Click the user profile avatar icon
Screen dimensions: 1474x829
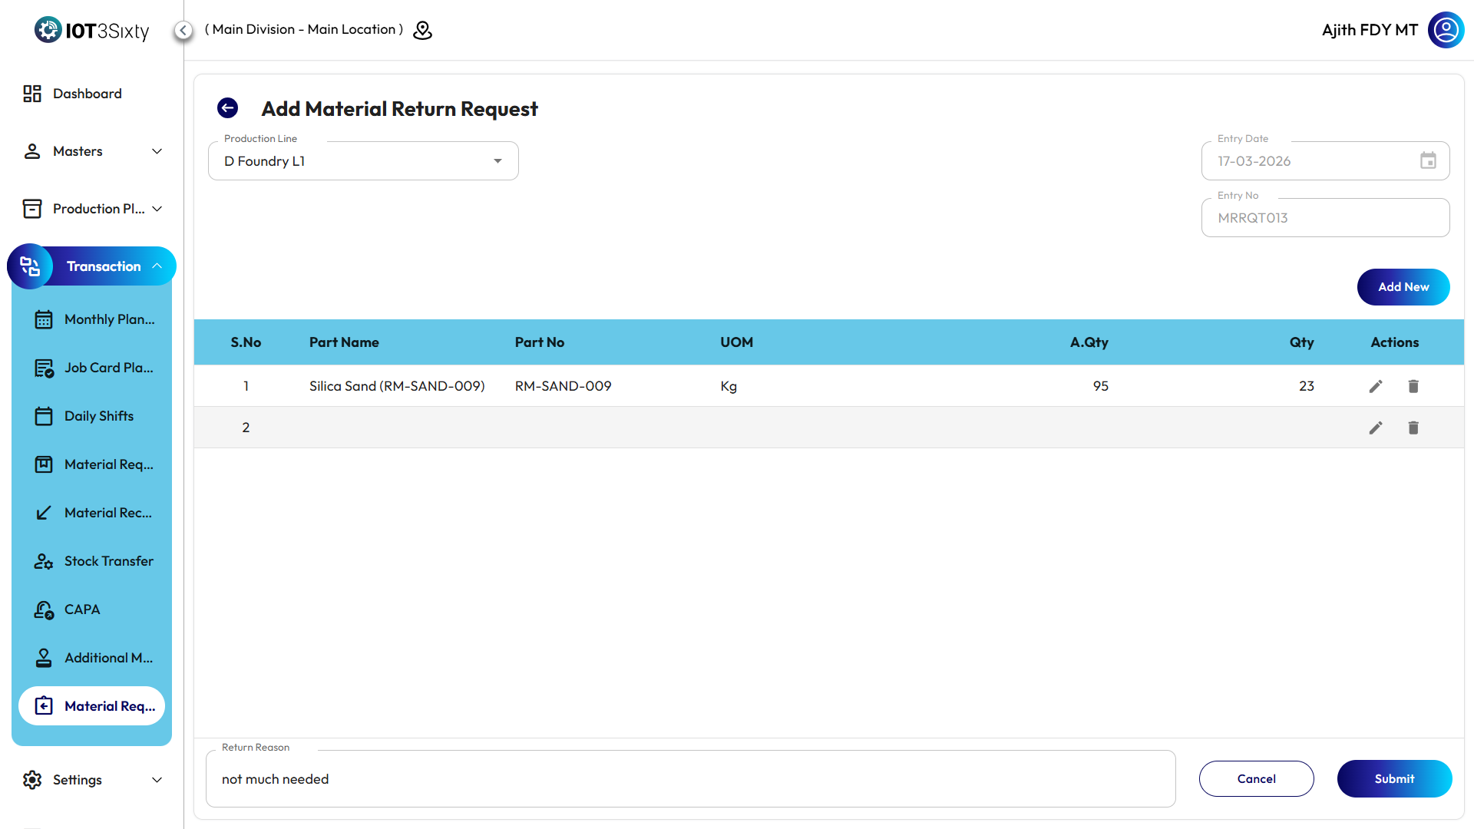[1446, 30]
